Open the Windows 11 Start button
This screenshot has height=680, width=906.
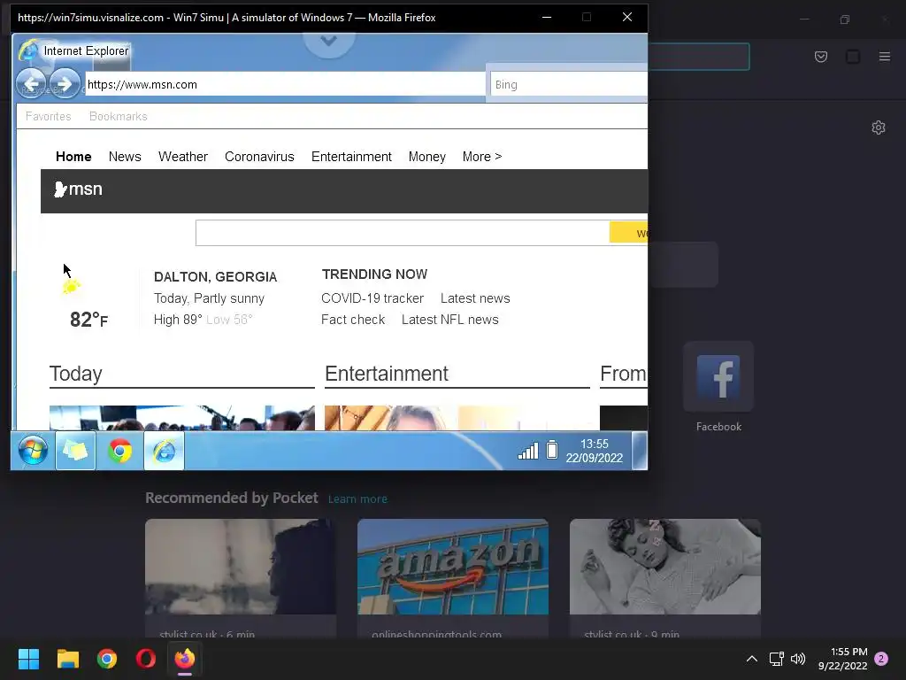tap(28, 659)
